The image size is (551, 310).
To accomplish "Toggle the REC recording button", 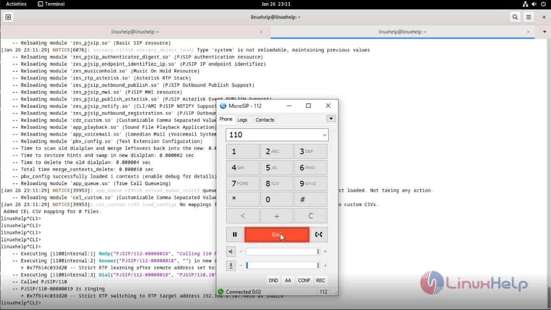I will (x=320, y=280).
